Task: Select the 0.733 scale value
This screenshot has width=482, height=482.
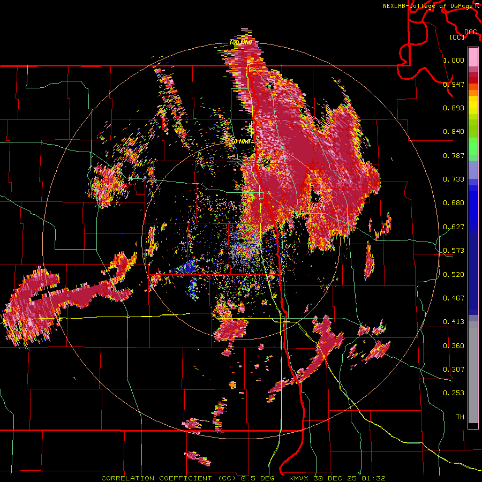Action: pyautogui.click(x=454, y=179)
